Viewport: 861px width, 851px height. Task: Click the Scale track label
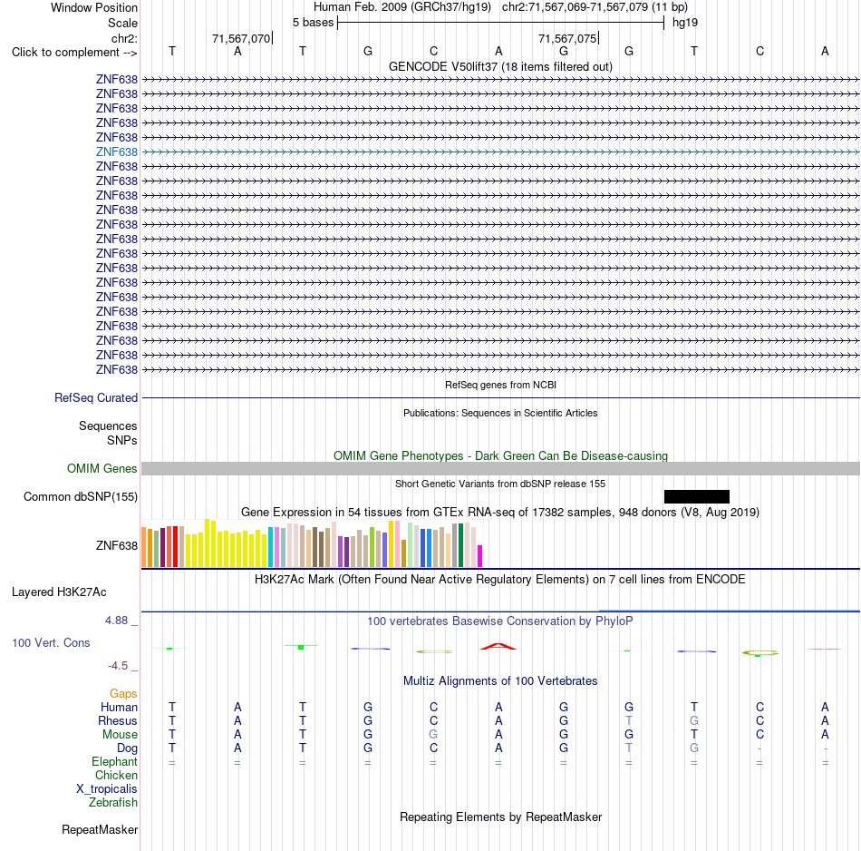122,23
